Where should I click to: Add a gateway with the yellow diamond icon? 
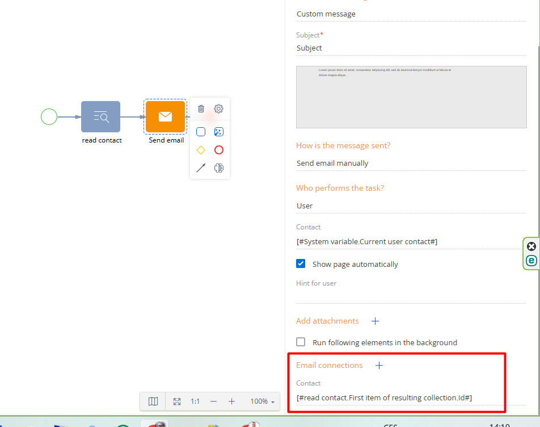(201, 150)
